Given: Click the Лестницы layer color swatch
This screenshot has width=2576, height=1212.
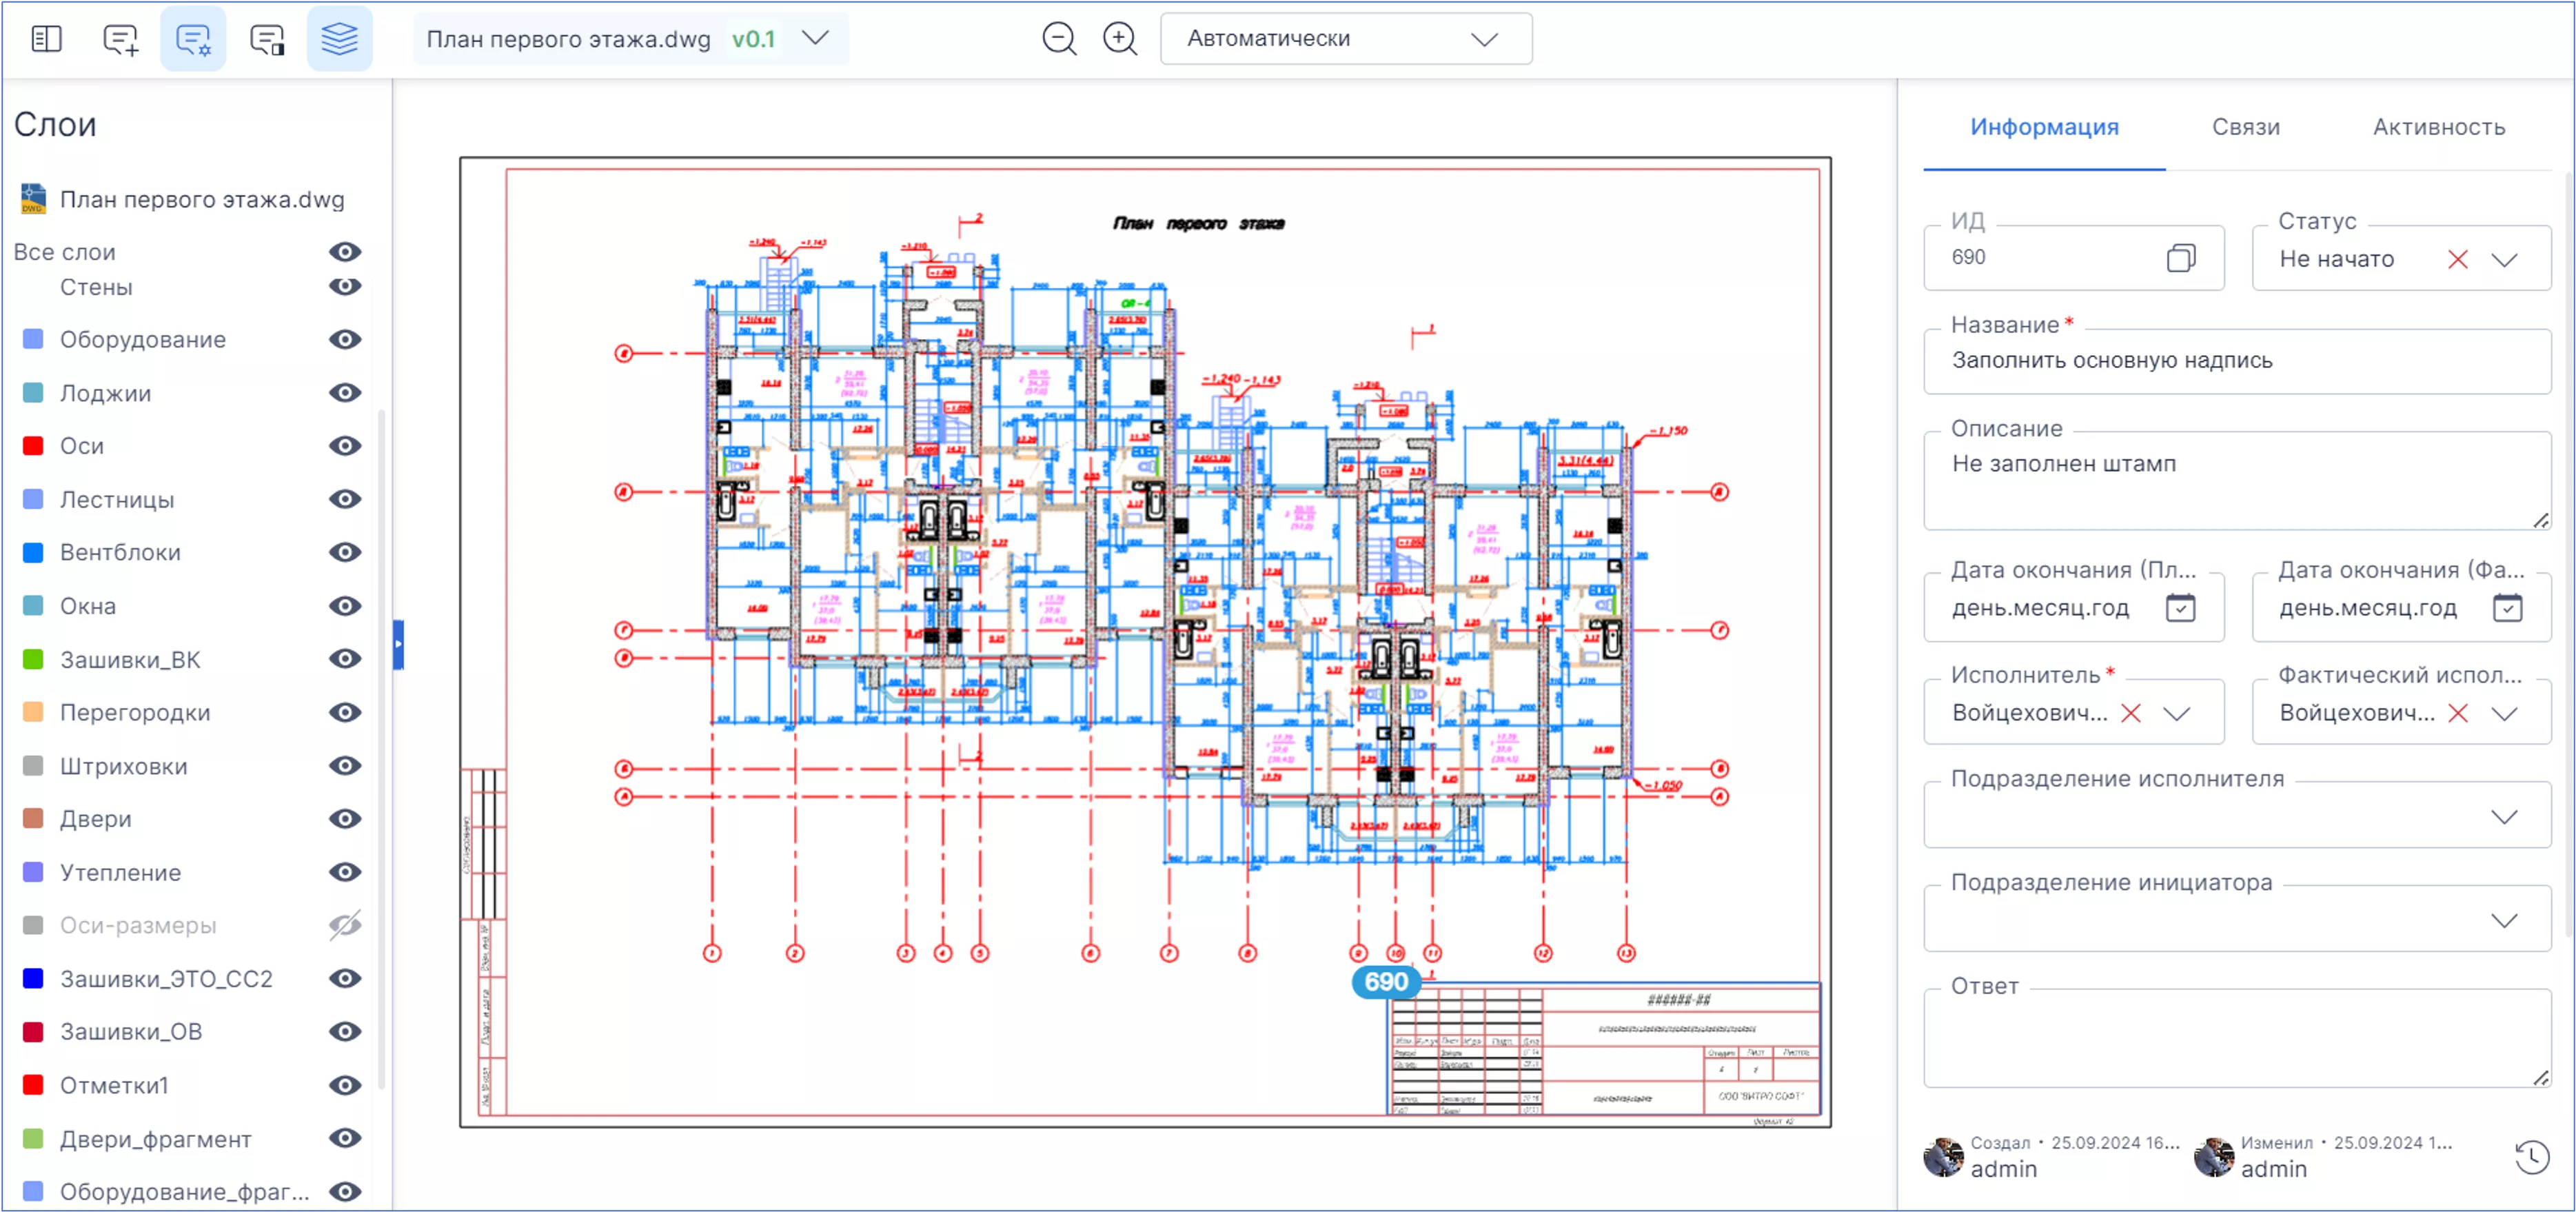Looking at the screenshot, I should (x=33, y=499).
